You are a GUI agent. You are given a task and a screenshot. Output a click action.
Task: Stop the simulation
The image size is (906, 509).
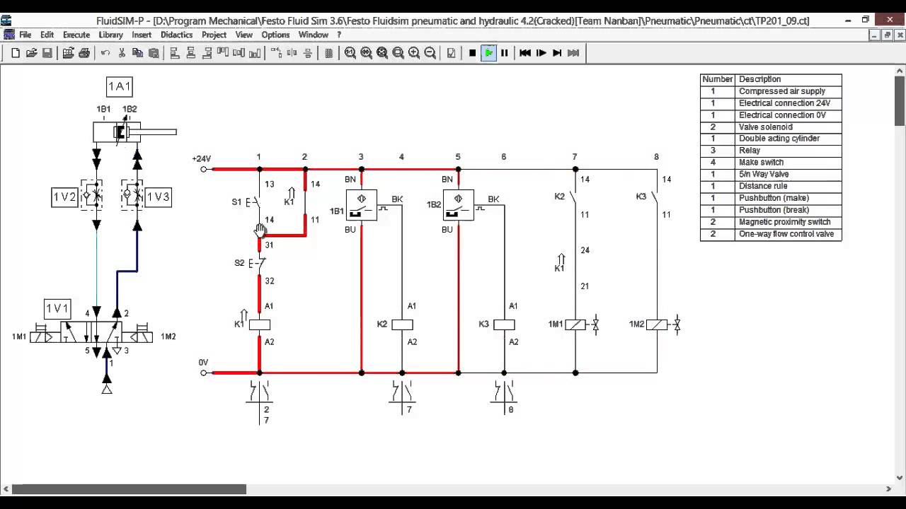472,52
